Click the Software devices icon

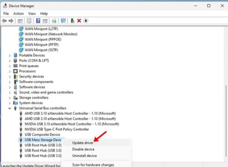(16, 87)
